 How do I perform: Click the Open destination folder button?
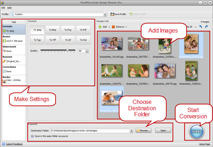[x=163, y=130]
